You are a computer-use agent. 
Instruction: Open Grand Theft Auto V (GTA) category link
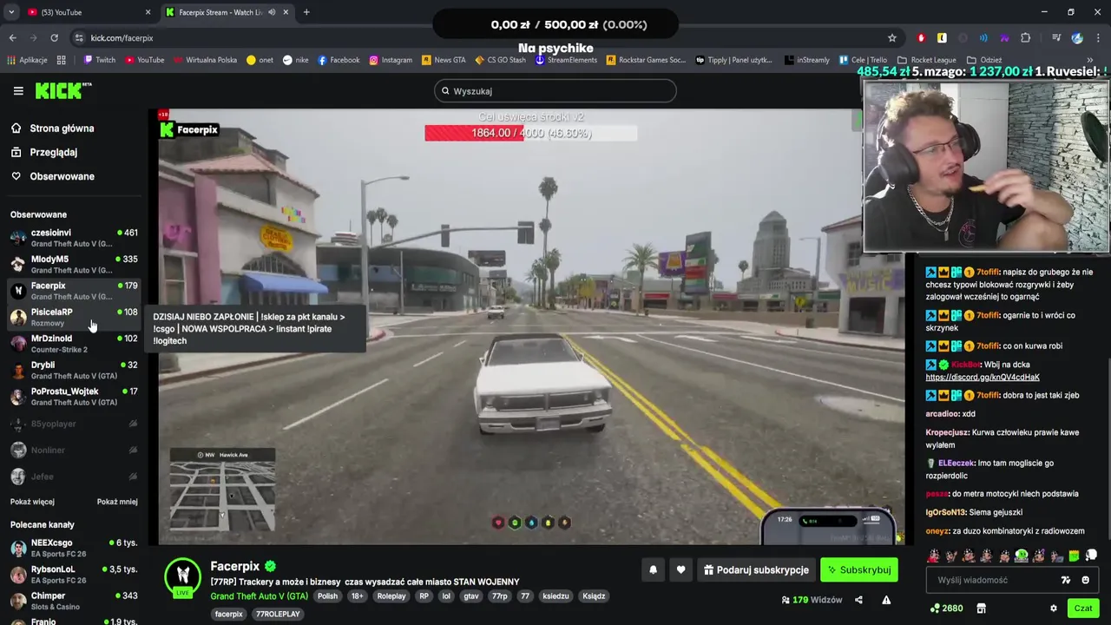pos(259,596)
